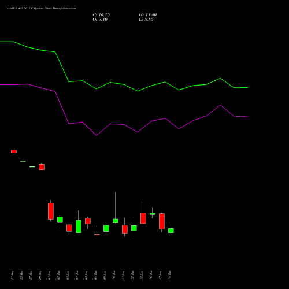Click the '29 May' date label
Screen dimensions: 289x289
coord(40,275)
